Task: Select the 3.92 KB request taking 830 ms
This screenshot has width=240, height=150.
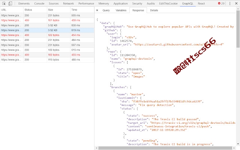Action: pos(47,25)
